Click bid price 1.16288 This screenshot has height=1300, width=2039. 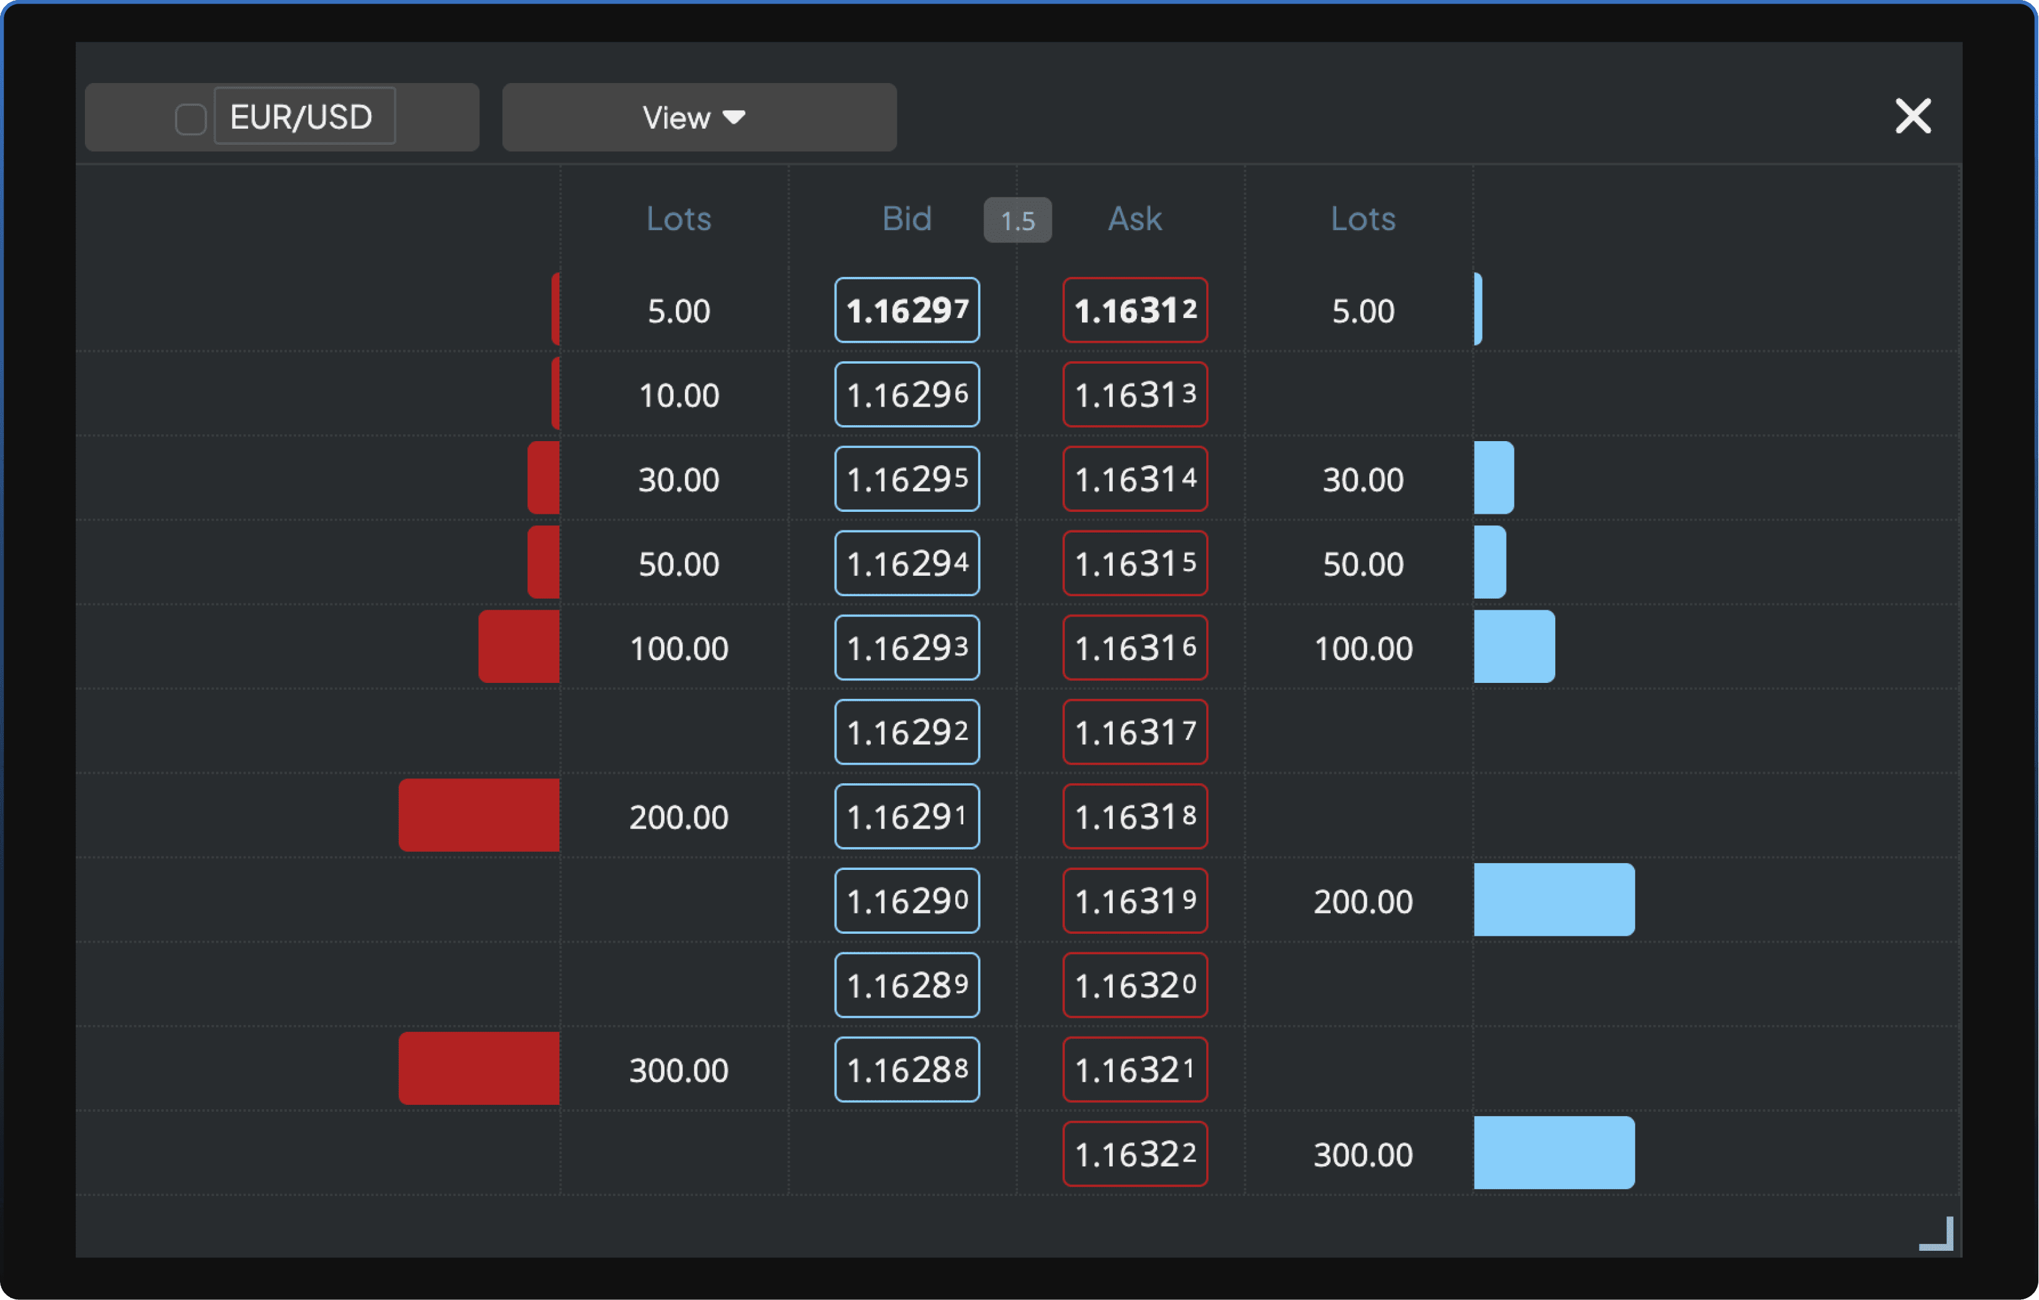(906, 1069)
